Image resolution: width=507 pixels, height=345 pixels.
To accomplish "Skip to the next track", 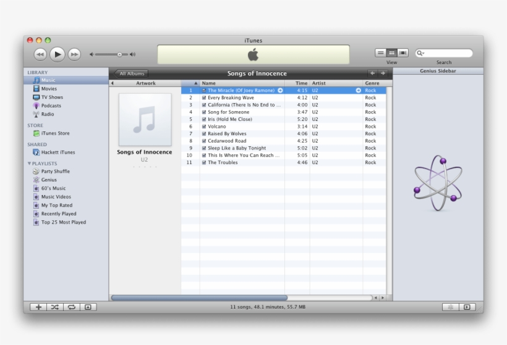I will pos(74,54).
